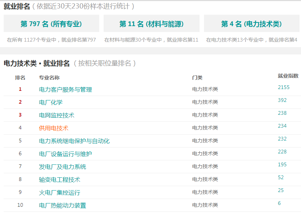The height and width of the screenshot is (213, 301).
Task: Click rank number 2 in red
Action: pyautogui.click(x=20, y=102)
